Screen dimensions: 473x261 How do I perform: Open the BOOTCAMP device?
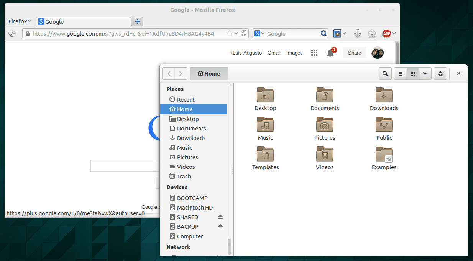193,198
